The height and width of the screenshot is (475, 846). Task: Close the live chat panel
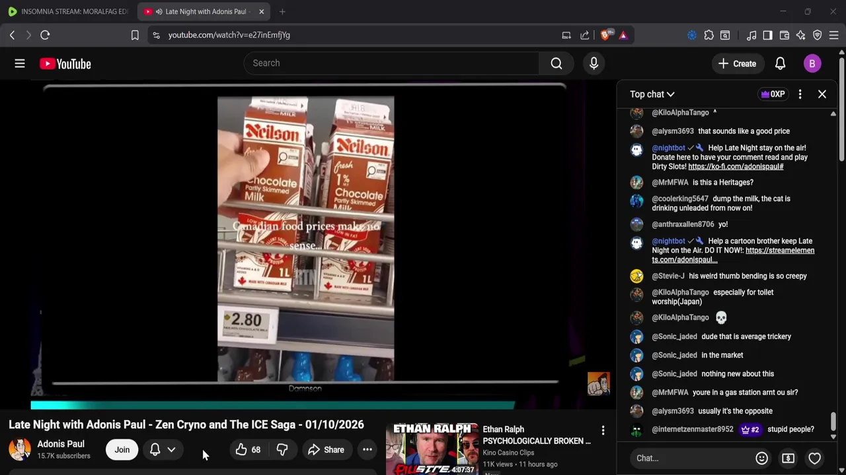point(822,94)
